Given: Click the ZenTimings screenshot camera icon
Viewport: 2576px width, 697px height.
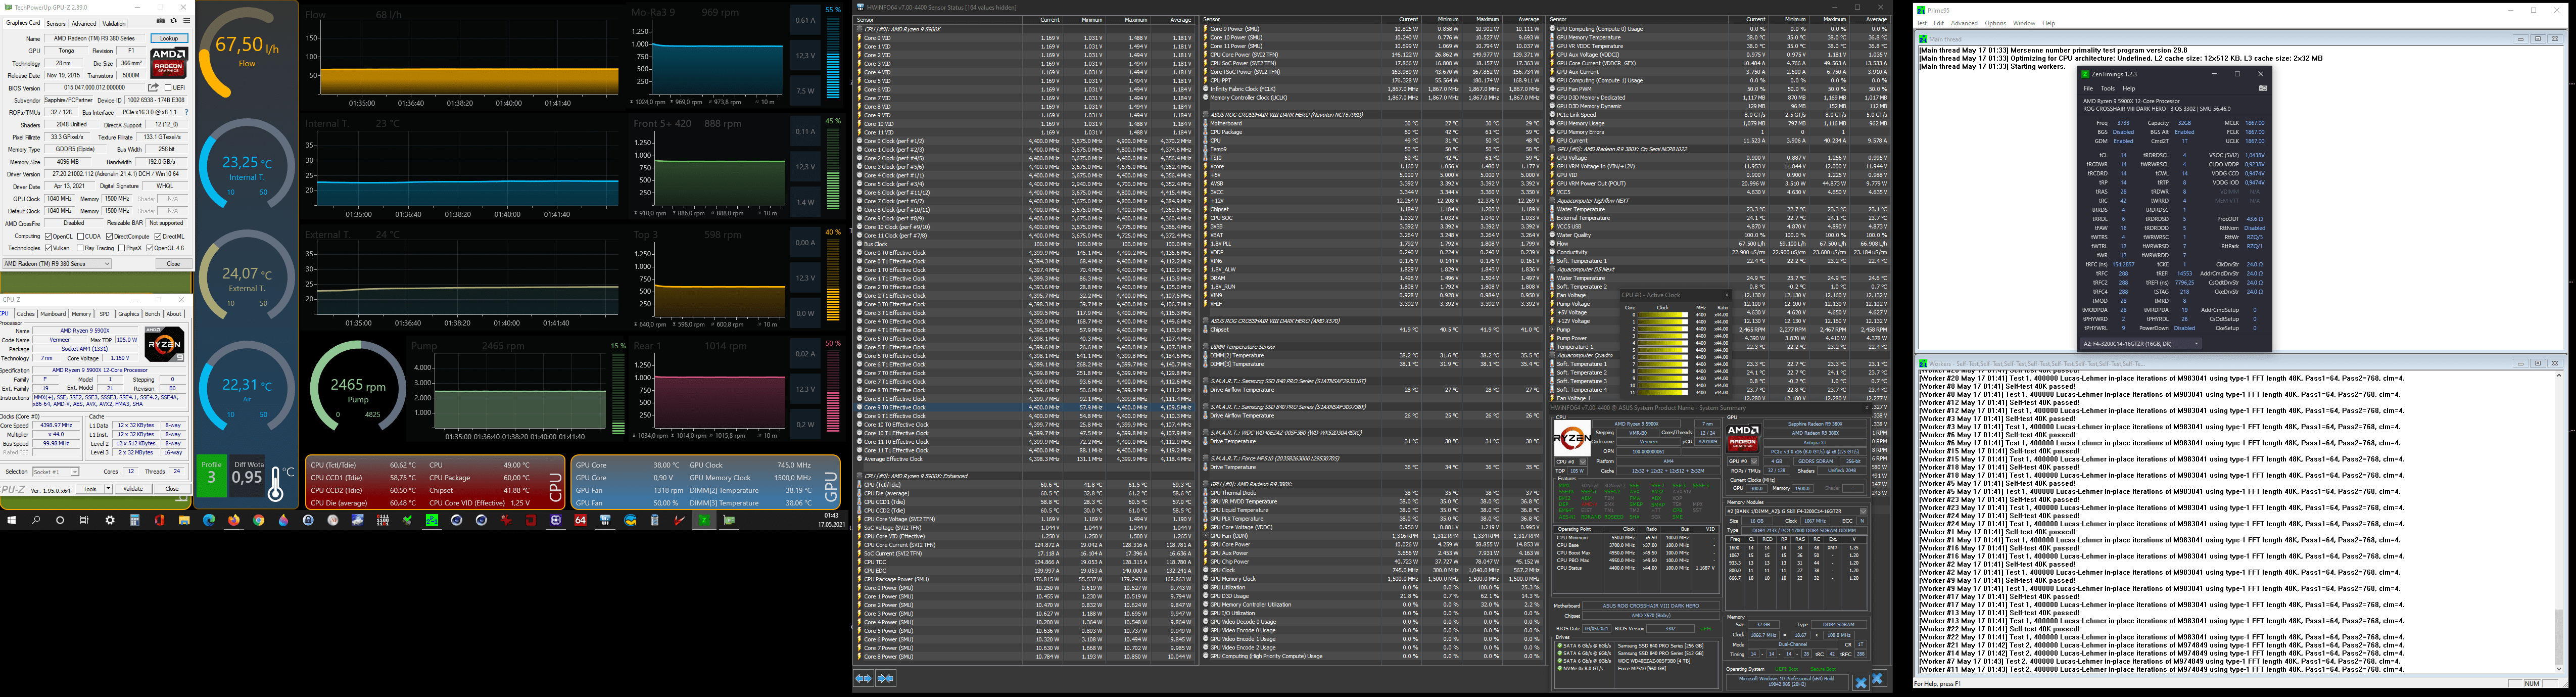Looking at the screenshot, I should pyautogui.click(x=2263, y=88).
